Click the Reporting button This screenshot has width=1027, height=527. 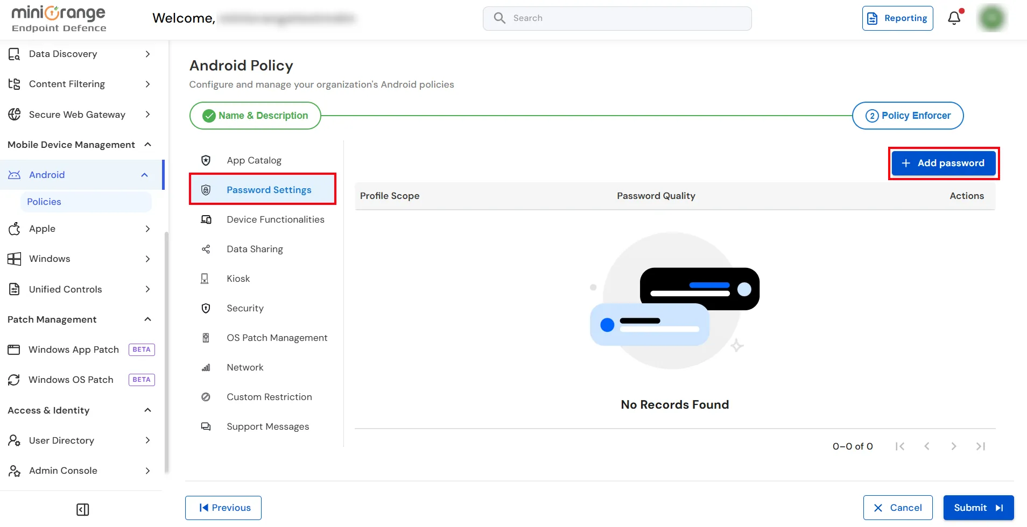click(897, 18)
